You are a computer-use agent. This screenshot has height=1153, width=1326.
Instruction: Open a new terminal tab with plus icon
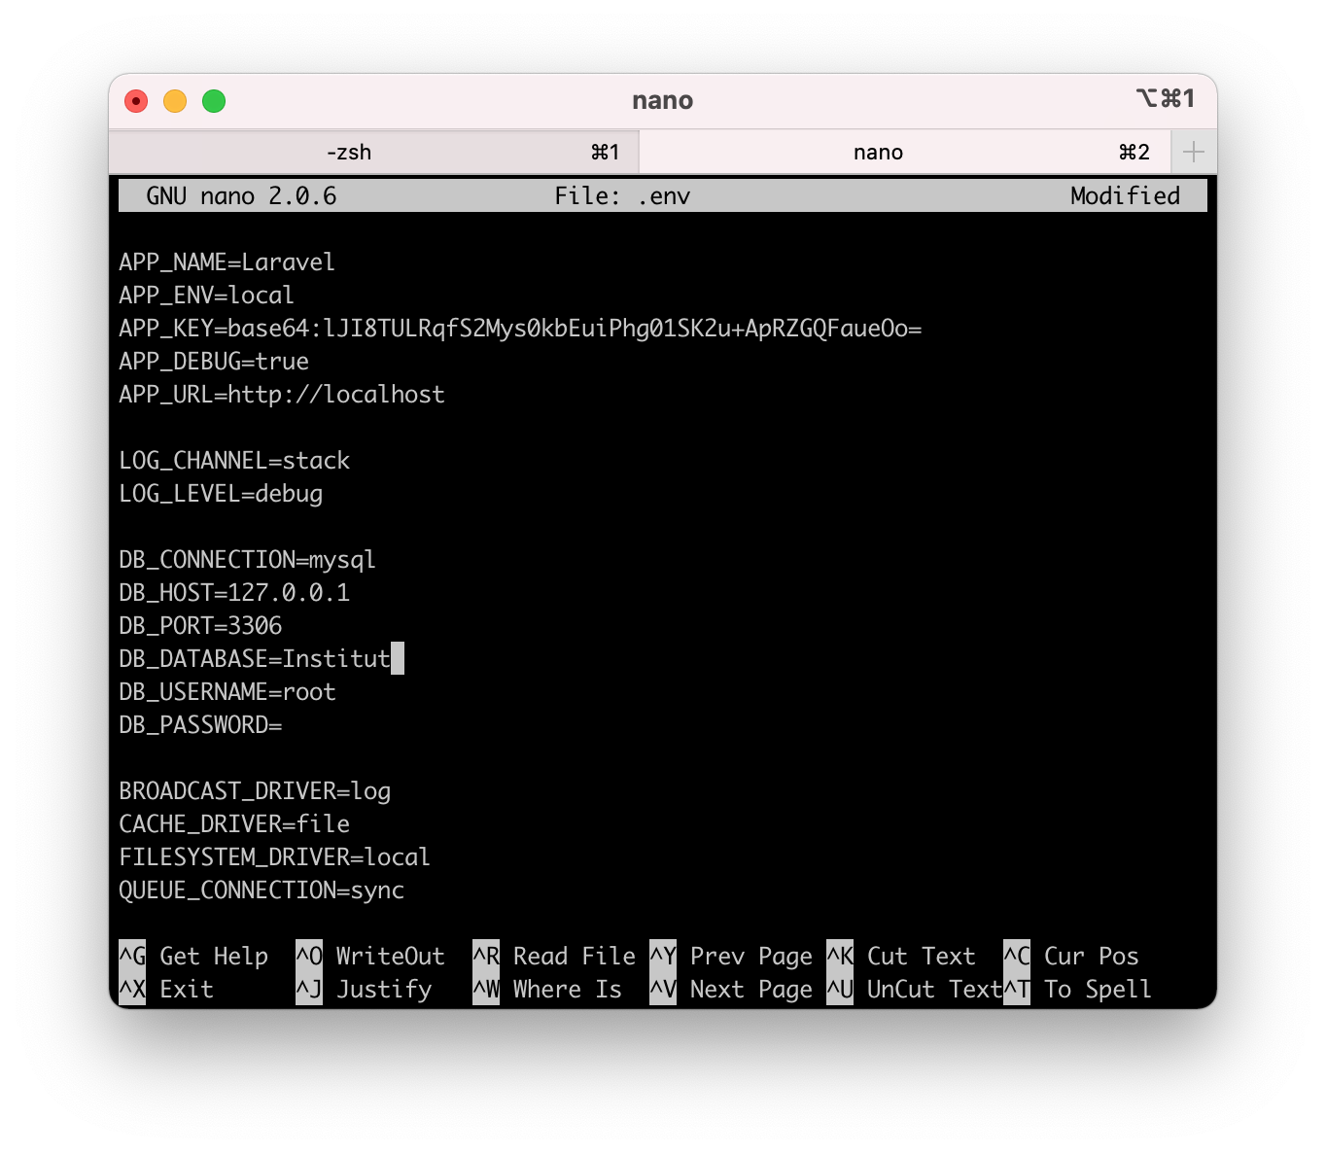coord(1194,152)
